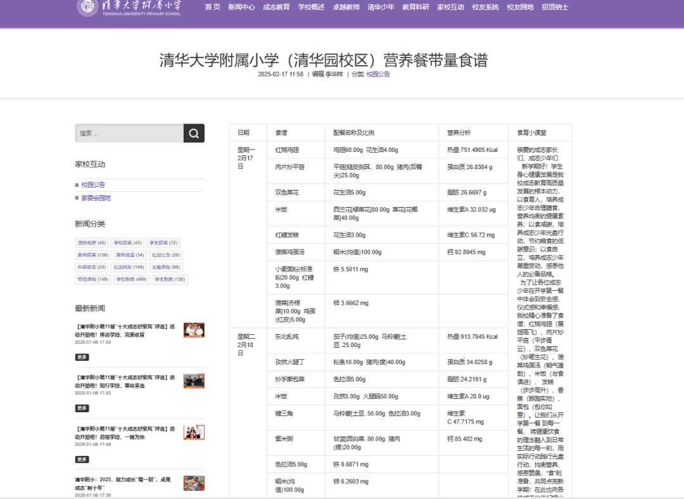Open the 招贤纳士 navigation menu
Image resolution: width=684 pixels, height=499 pixels.
coord(555,7)
